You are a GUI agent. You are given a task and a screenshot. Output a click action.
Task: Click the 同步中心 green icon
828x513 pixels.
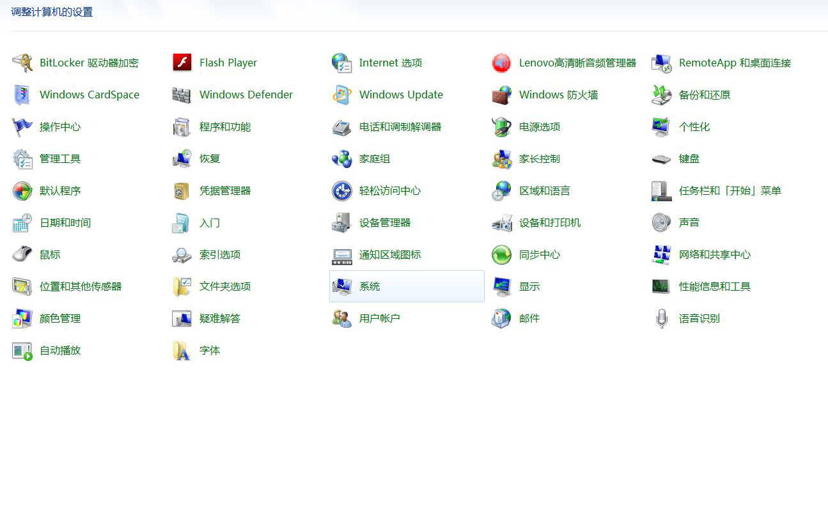coord(502,254)
